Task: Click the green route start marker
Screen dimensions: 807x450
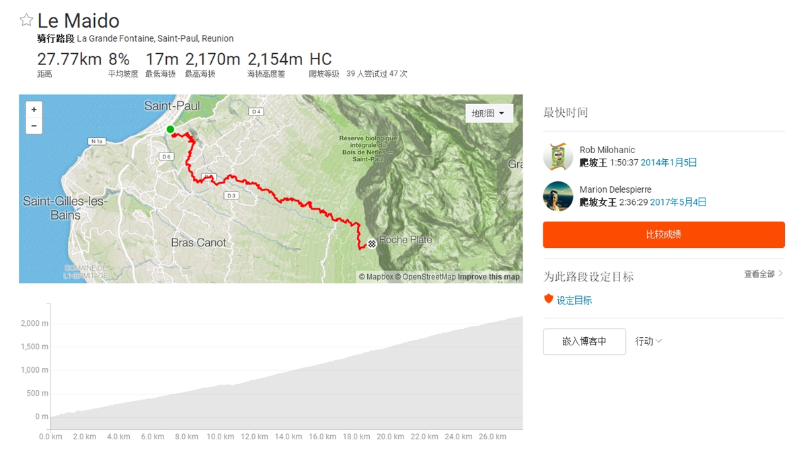Action: [171, 130]
